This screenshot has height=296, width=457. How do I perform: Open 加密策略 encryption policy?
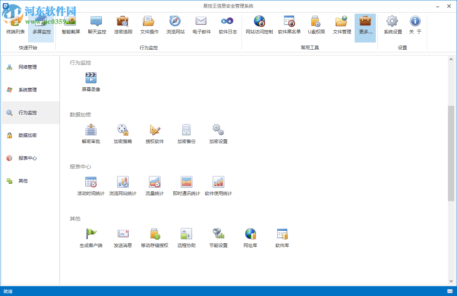tap(123, 134)
